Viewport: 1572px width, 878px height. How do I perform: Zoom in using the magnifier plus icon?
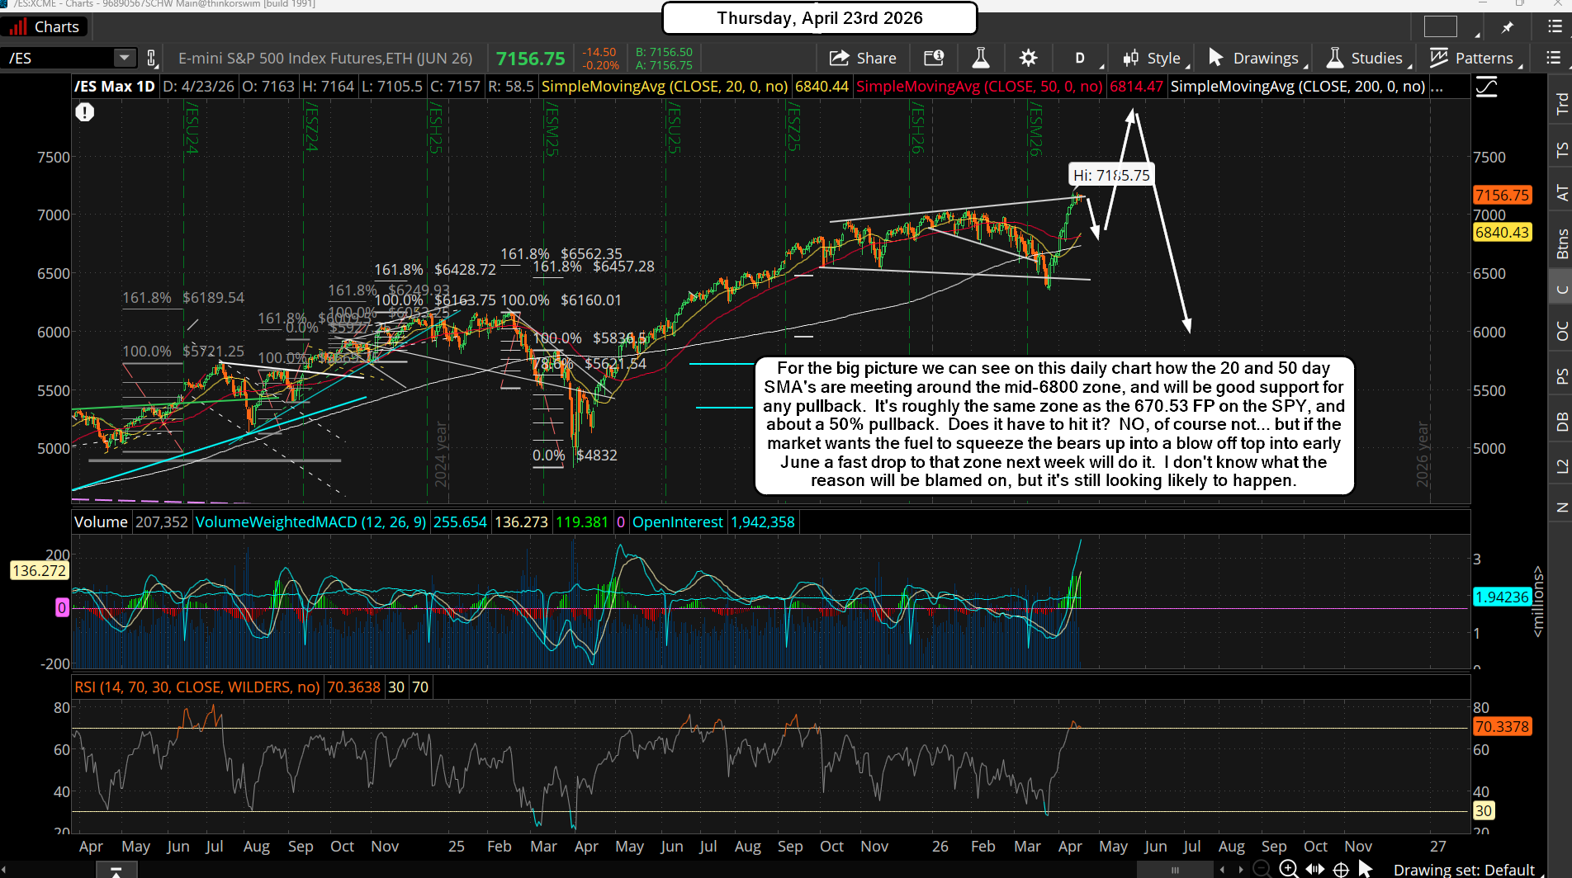point(1288,868)
